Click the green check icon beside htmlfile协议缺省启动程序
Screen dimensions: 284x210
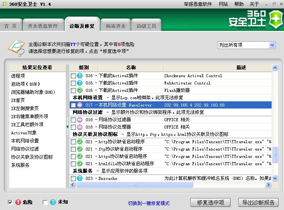(x=80, y=164)
